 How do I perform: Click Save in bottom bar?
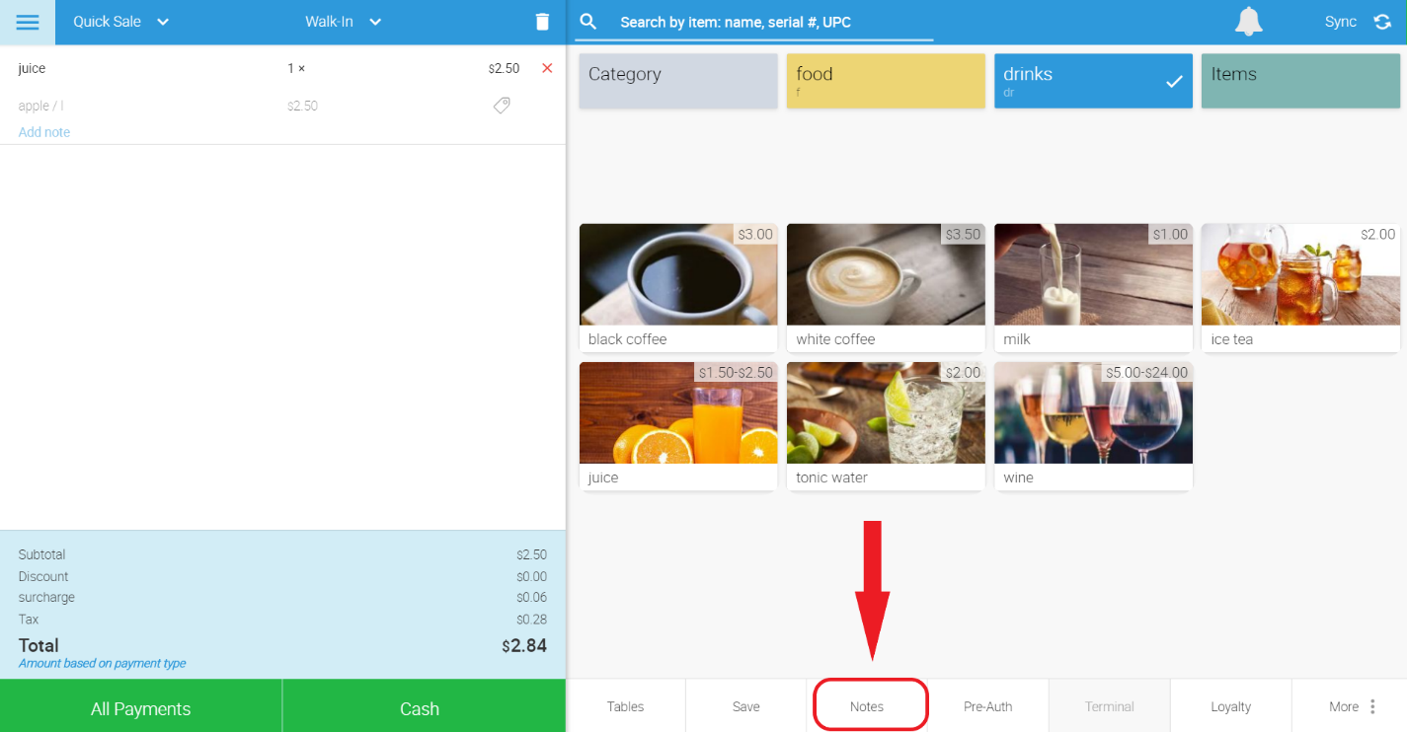(746, 706)
